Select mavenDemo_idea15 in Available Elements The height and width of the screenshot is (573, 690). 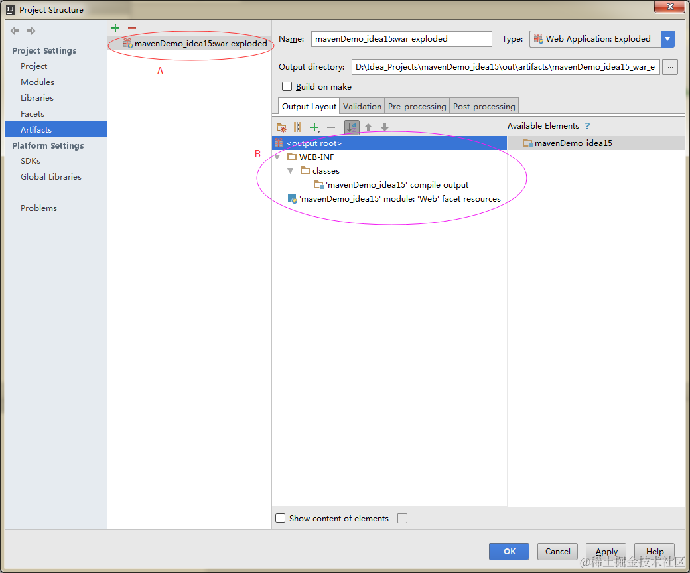[596, 143]
